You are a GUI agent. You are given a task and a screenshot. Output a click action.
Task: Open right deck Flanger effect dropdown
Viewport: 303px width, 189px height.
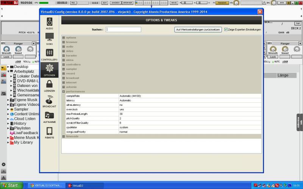300,43
